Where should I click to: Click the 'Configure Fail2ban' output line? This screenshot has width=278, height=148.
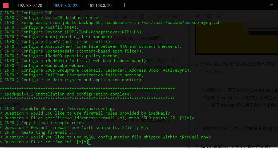point(73,75)
